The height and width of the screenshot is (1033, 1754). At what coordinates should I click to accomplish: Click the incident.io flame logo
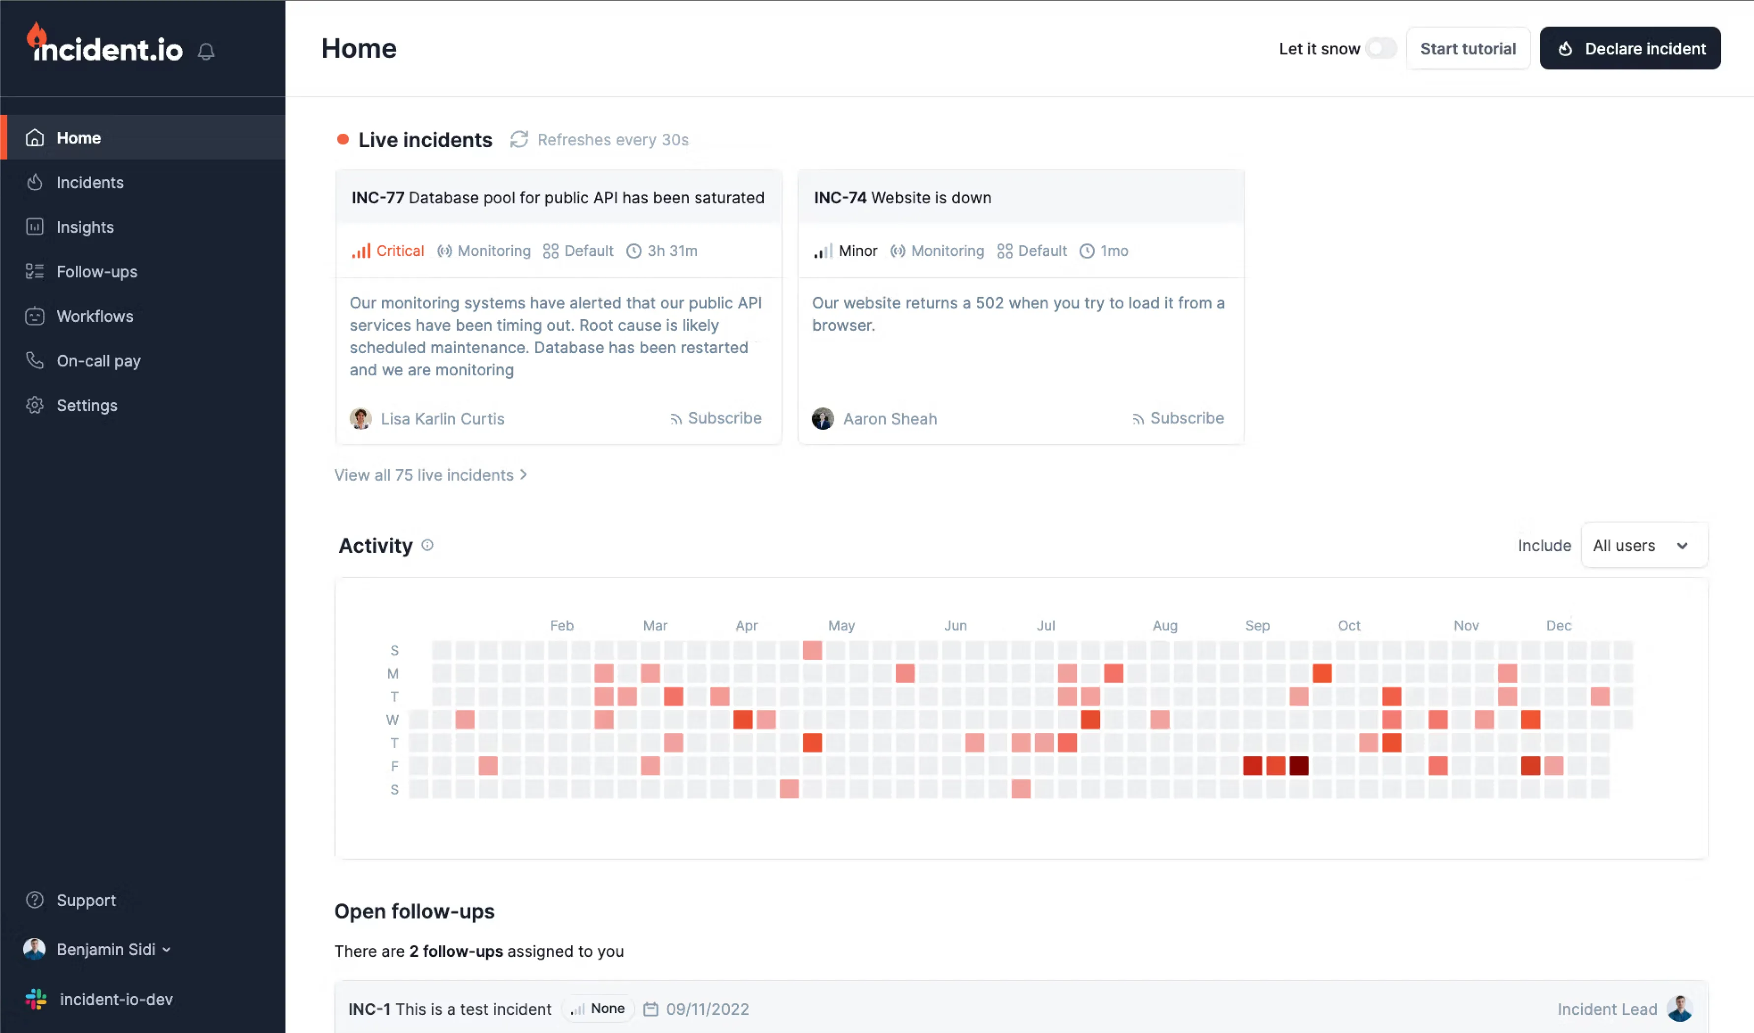tap(37, 35)
